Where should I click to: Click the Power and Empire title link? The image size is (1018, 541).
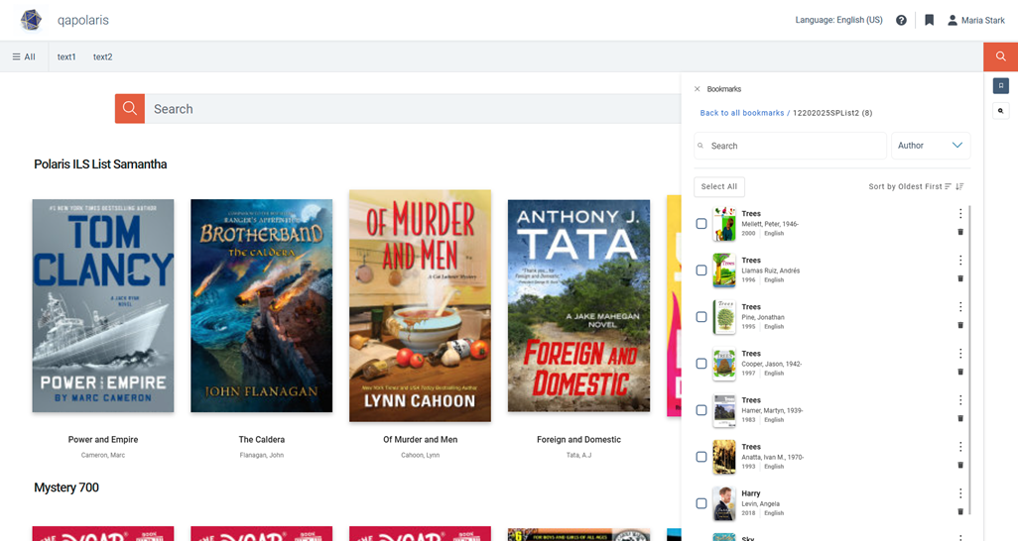pos(103,440)
